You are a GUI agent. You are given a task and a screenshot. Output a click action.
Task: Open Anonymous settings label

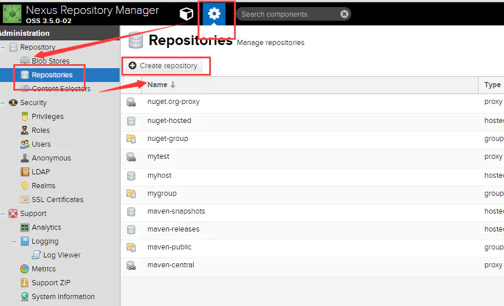point(51,158)
